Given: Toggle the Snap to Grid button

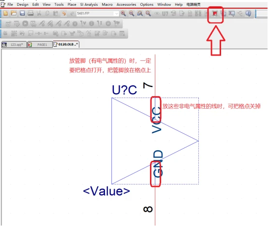Looking at the screenshot, I should [215, 14].
